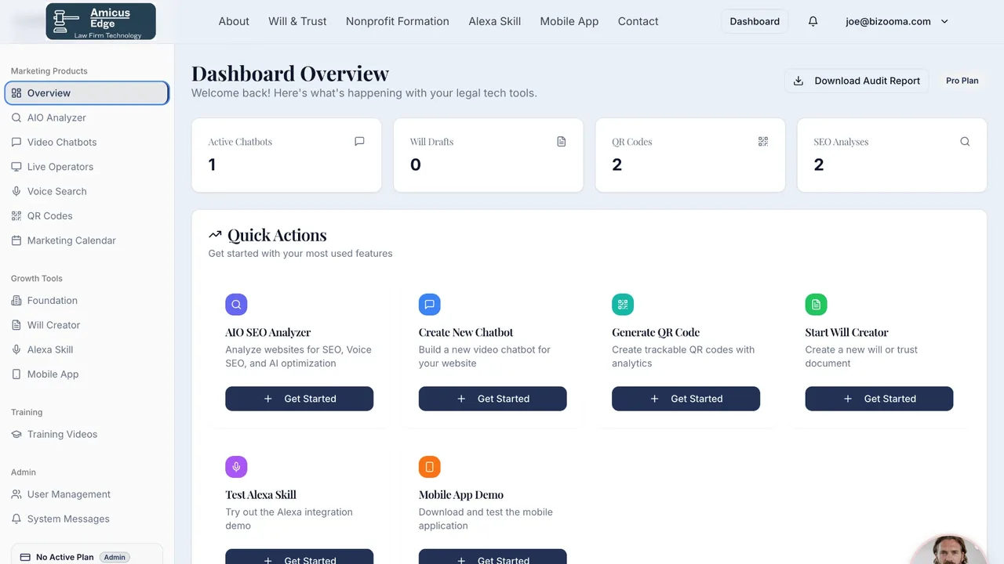
Task: Go to User Management in Admin
Action: [x=87, y=494]
